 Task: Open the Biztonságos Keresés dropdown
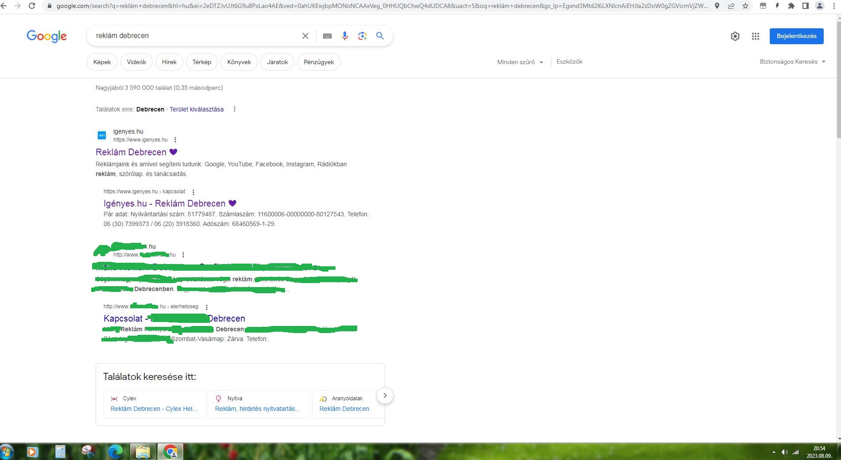(792, 62)
